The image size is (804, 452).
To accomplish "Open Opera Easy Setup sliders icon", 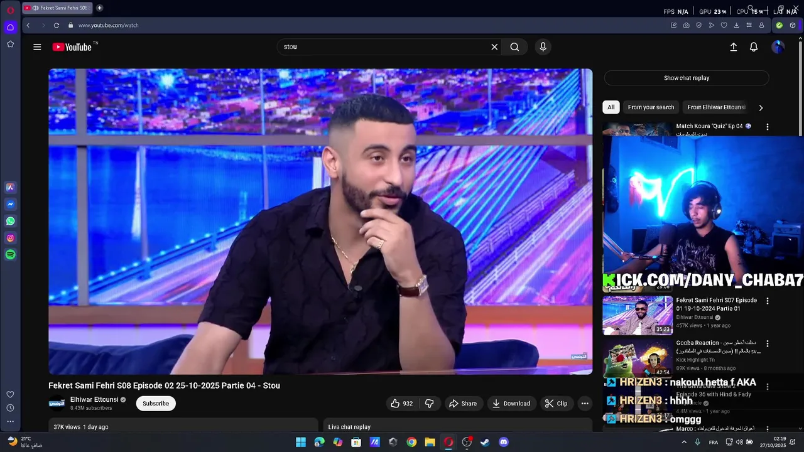I will tap(749, 25).
